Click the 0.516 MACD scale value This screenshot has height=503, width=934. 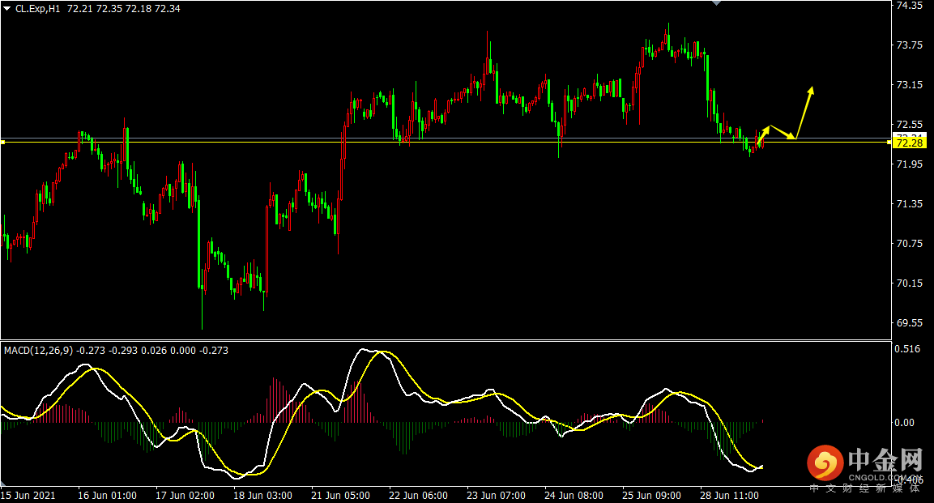coord(907,349)
